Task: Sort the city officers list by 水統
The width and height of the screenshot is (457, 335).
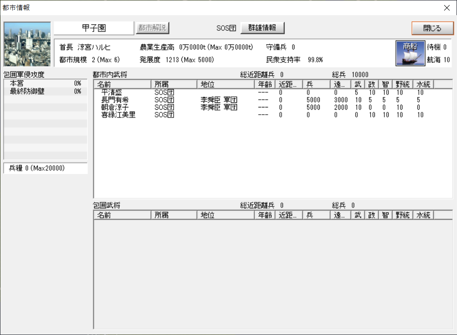Action: [423, 84]
